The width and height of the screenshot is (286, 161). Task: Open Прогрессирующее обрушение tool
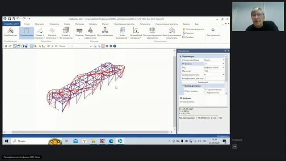point(152,33)
